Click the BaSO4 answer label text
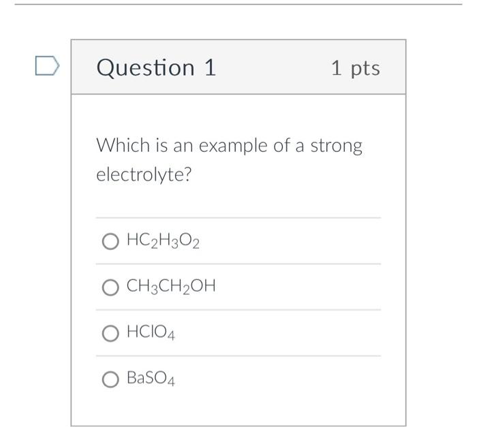 tap(151, 379)
